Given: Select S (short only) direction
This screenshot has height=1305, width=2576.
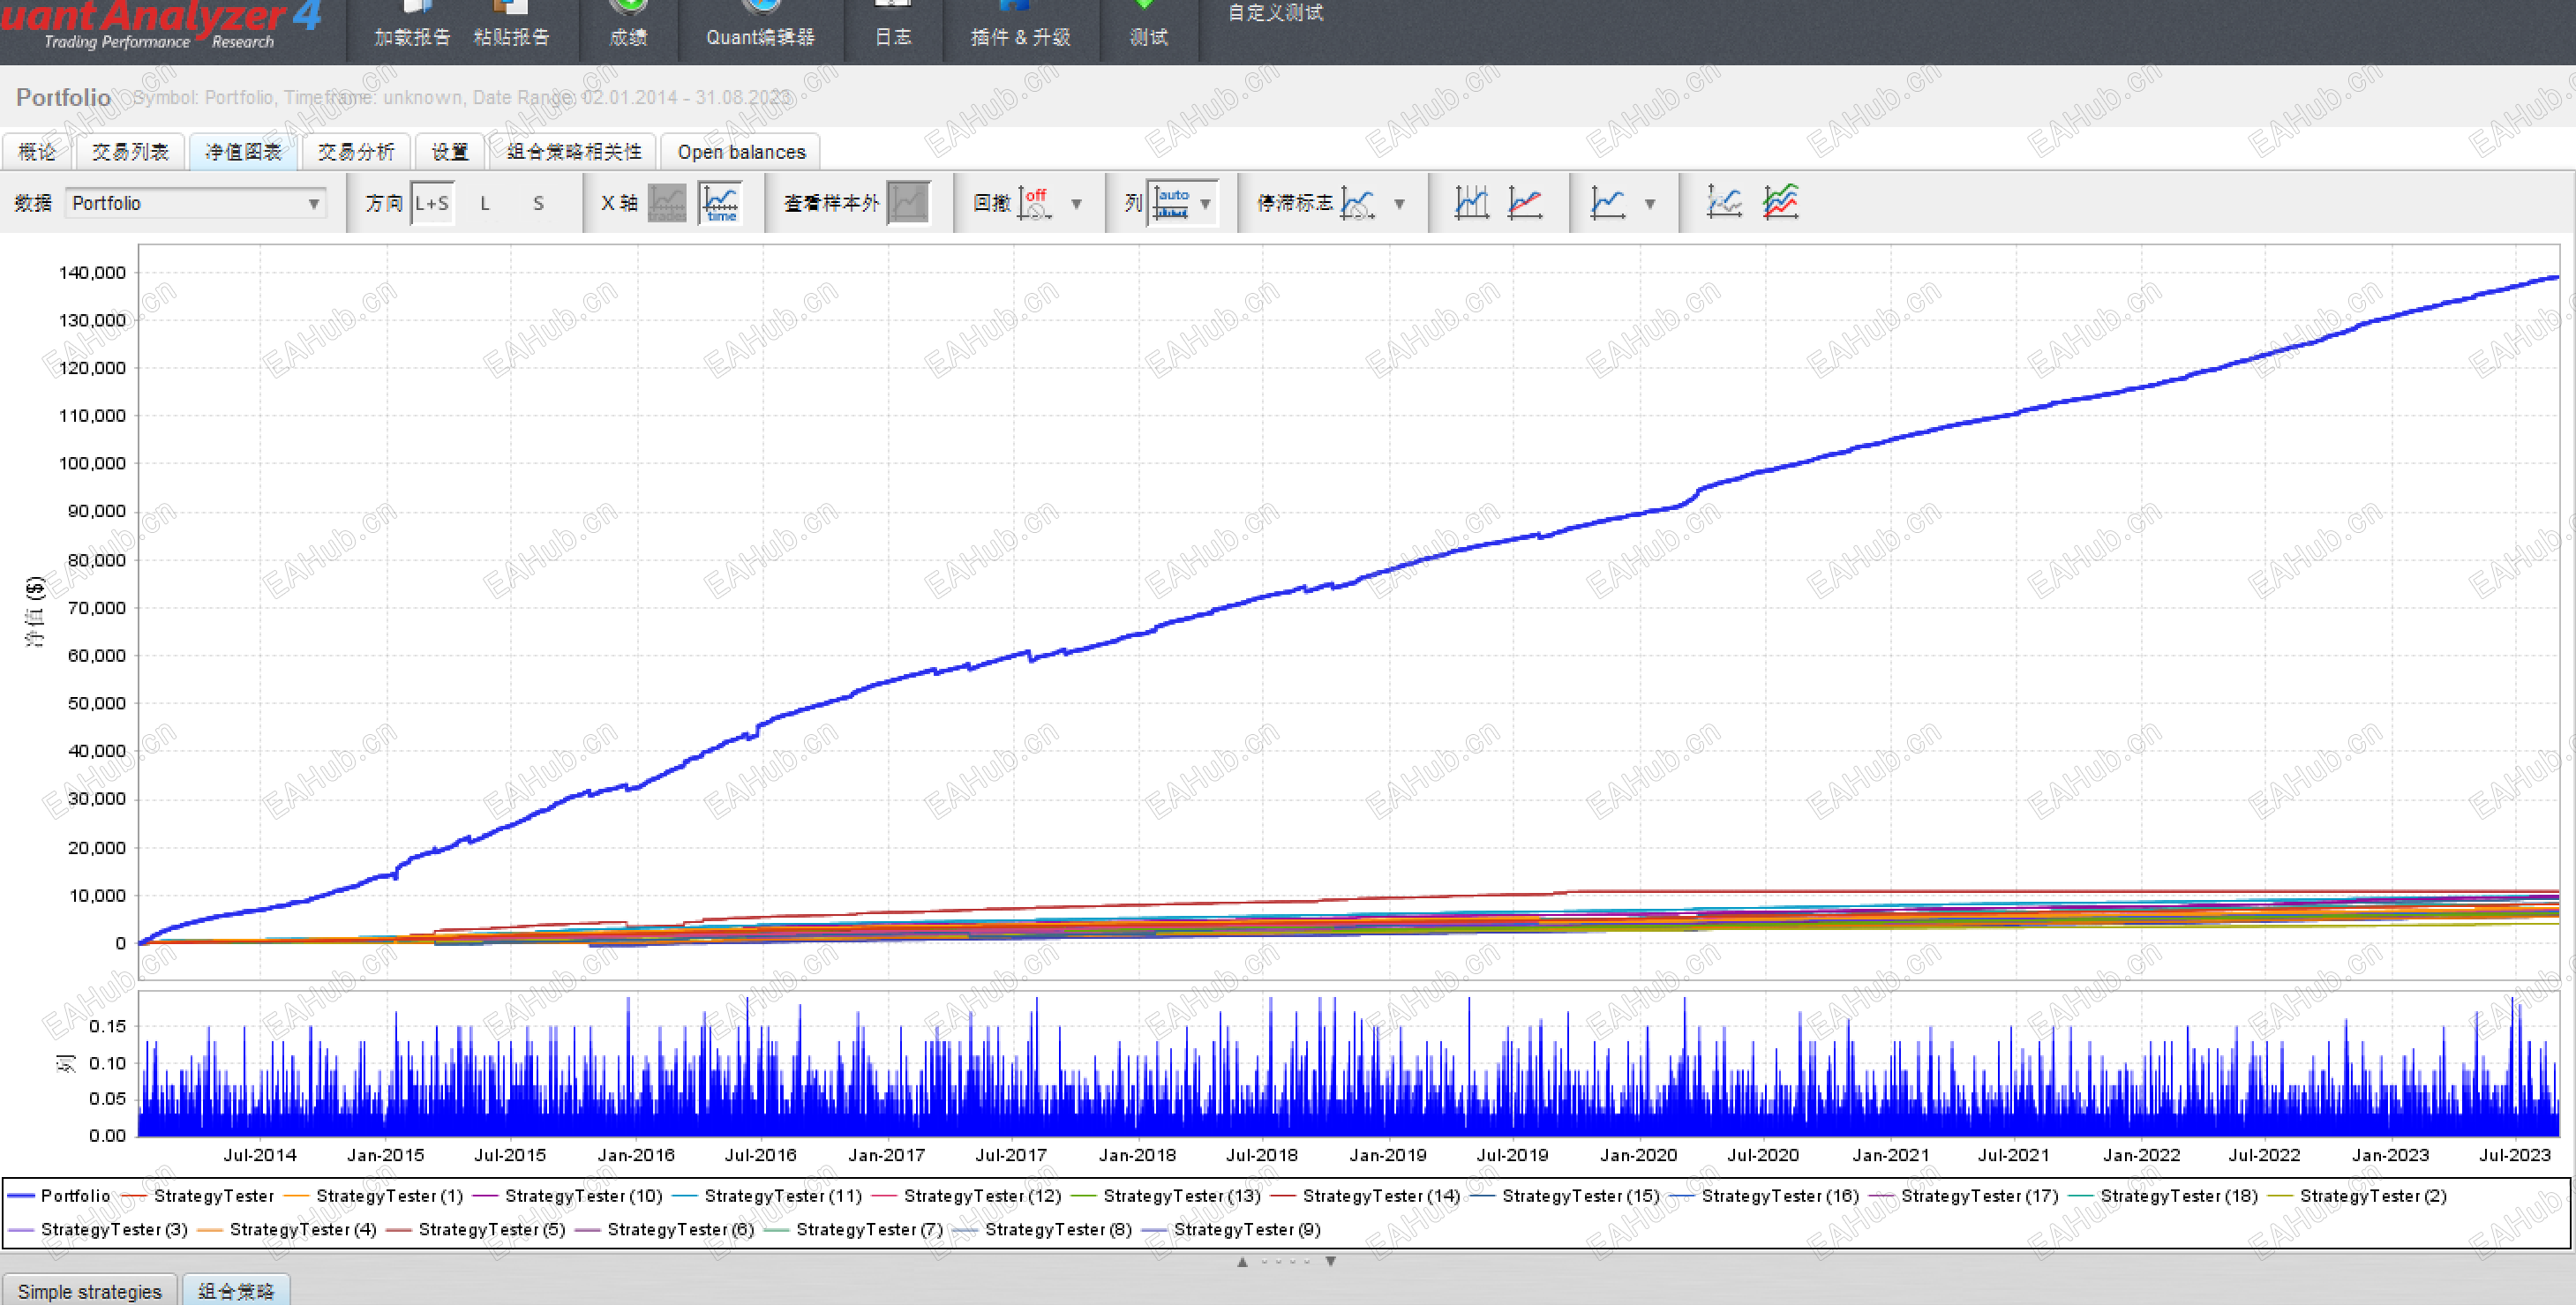Looking at the screenshot, I should [538, 203].
